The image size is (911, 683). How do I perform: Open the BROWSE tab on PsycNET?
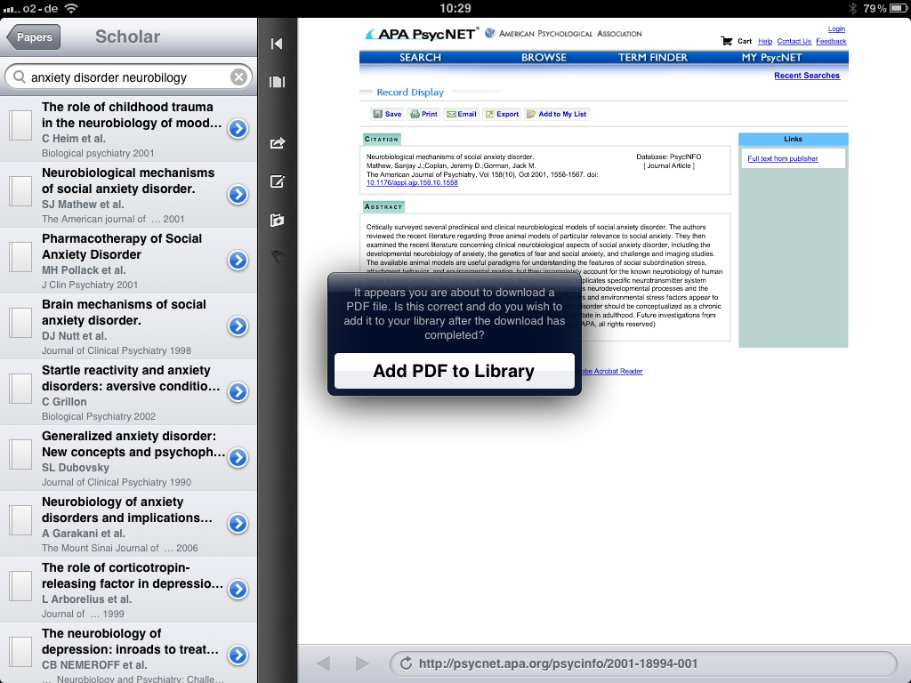[544, 58]
